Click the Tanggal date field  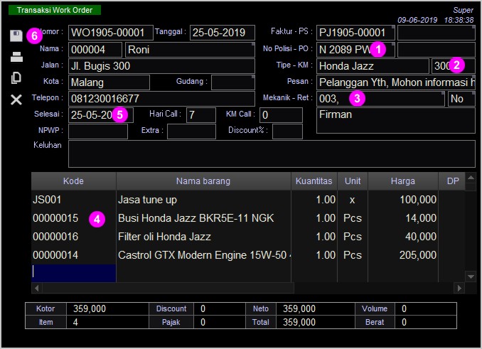click(222, 33)
